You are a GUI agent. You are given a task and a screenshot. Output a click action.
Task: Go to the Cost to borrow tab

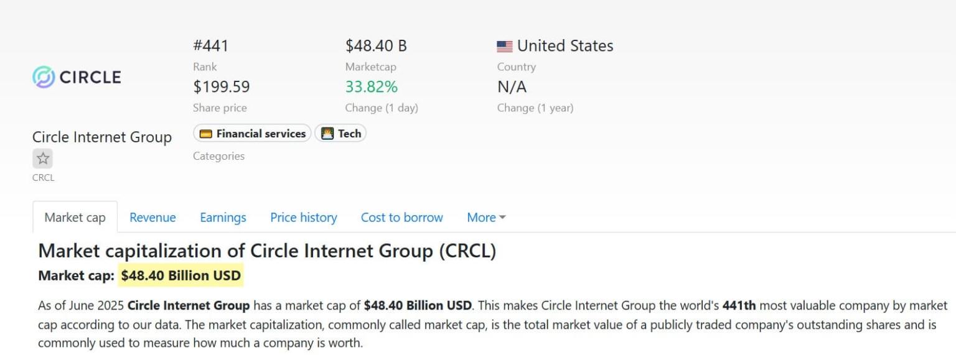[x=401, y=218]
